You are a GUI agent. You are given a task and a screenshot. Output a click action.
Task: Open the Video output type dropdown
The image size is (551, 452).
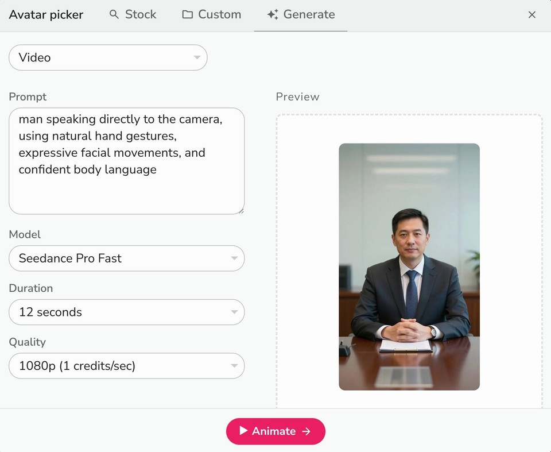coord(108,57)
